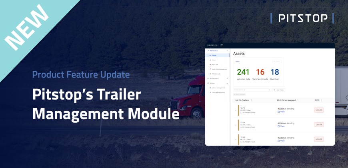Image resolution: width=348 pixels, height=168 pixels.
Task: Click the No filters selected chip
Action: [240, 94]
